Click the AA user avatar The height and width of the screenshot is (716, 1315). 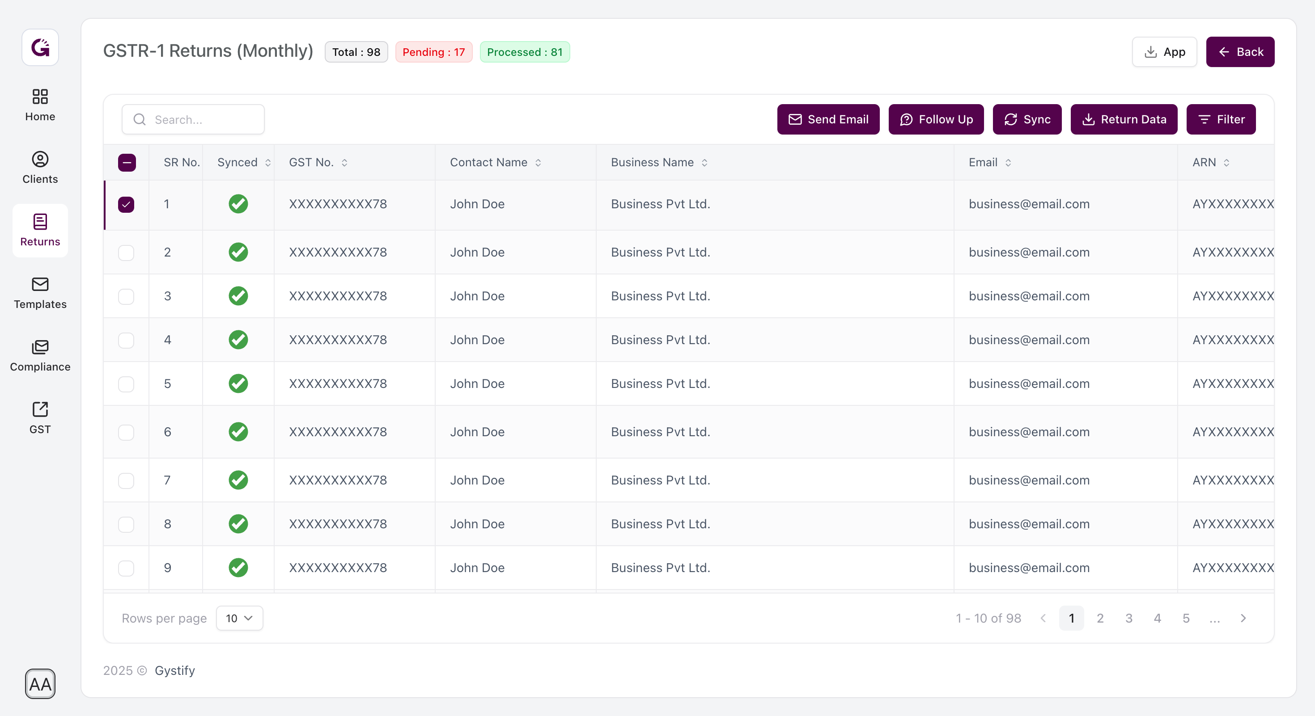point(40,683)
